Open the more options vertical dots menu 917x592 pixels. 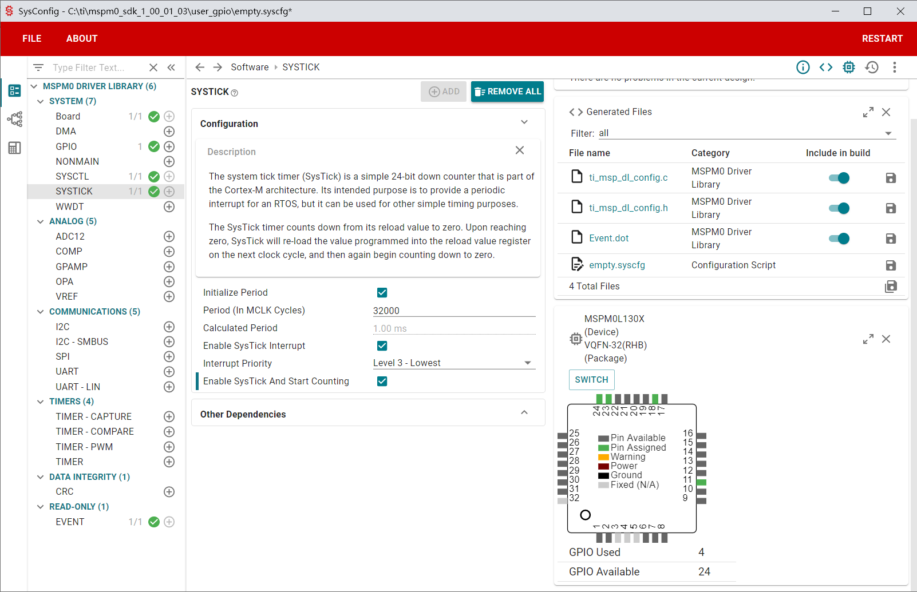[894, 67]
